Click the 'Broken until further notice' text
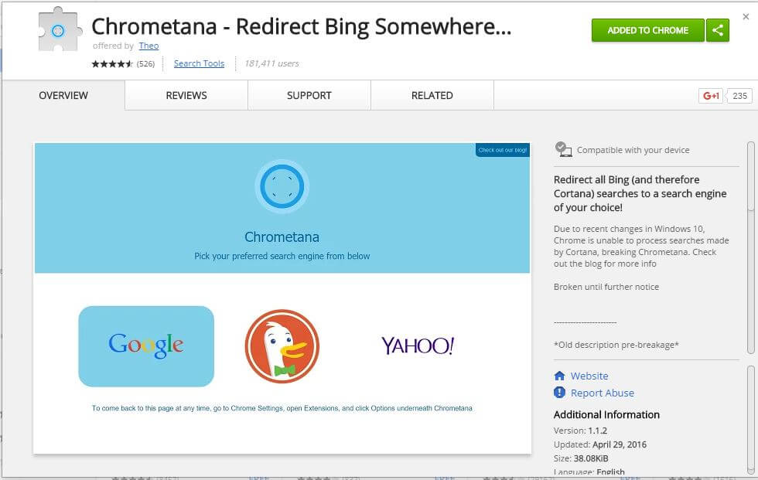Screen dimensions: 758x480 [606, 287]
